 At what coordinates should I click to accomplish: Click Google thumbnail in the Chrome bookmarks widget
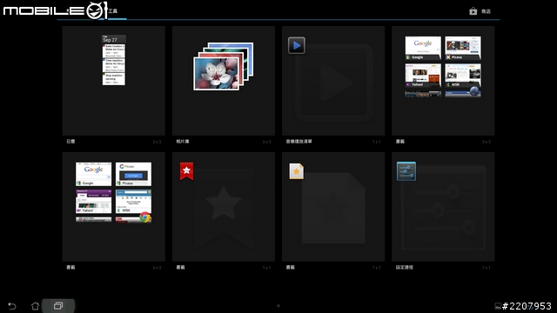pyautogui.click(x=93, y=174)
